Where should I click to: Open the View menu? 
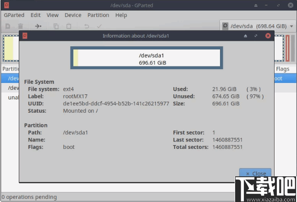[52, 15]
